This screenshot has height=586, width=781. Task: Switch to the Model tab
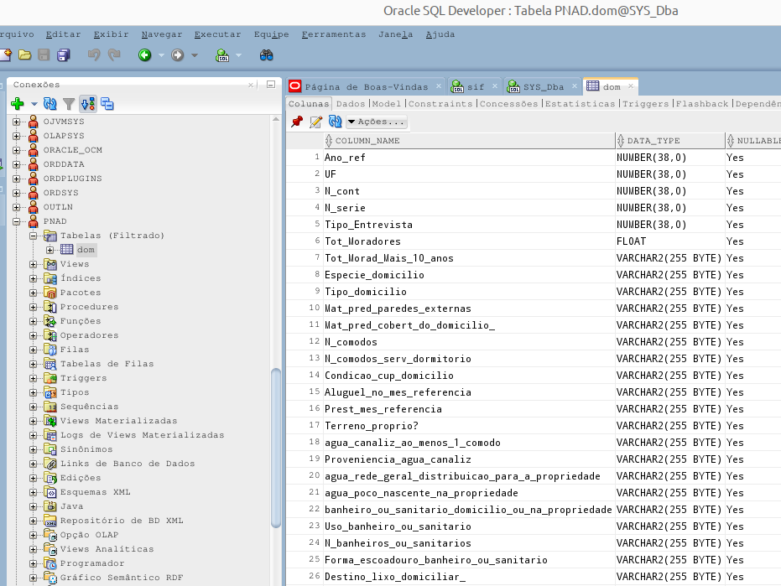click(387, 104)
